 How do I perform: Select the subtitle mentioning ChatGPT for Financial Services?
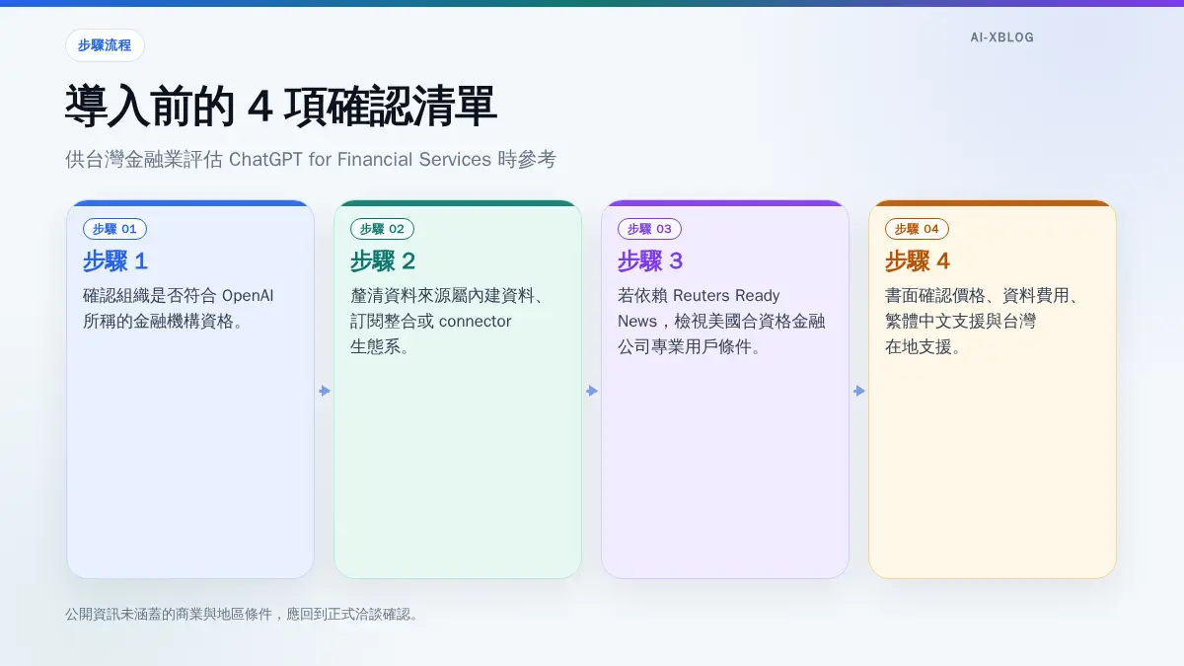point(311,159)
